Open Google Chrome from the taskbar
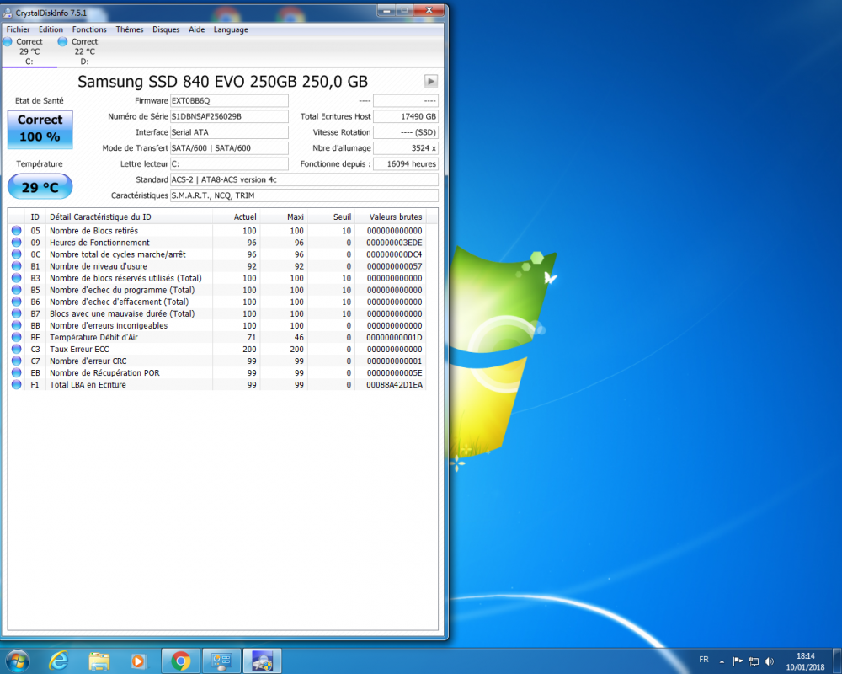Image resolution: width=842 pixels, height=674 pixels. tap(180, 661)
